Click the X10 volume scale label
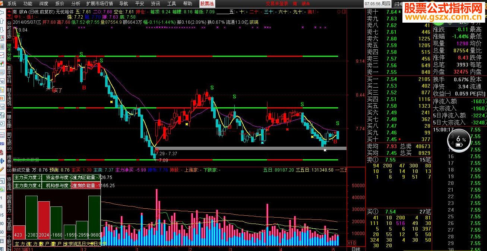The height and width of the screenshot is (251, 487). click(x=351, y=243)
